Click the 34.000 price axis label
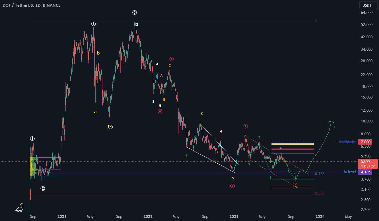379x221 pixels. click(367, 49)
